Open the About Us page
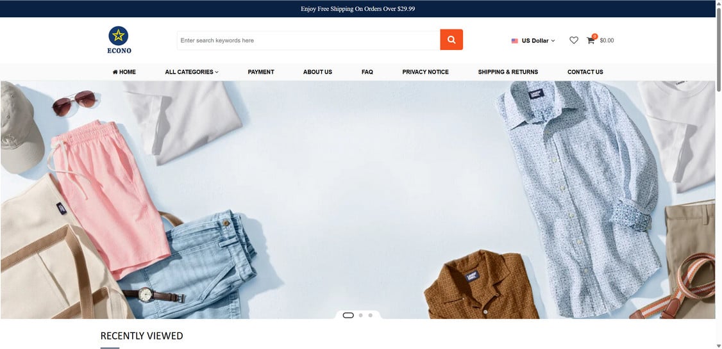722x349 pixels. coord(317,72)
